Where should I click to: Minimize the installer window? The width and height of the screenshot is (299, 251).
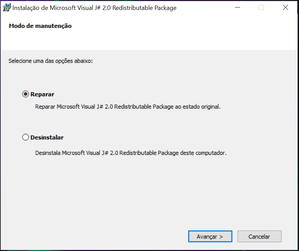237,8
